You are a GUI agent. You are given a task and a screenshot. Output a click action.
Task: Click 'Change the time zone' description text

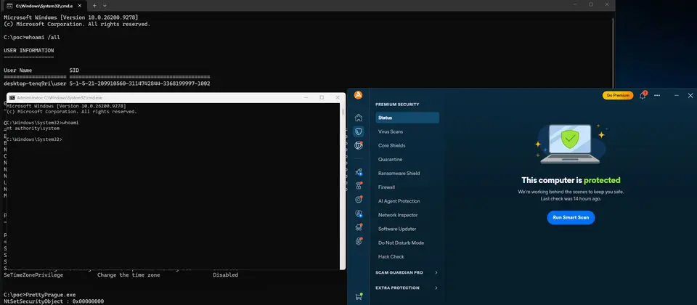click(129, 275)
